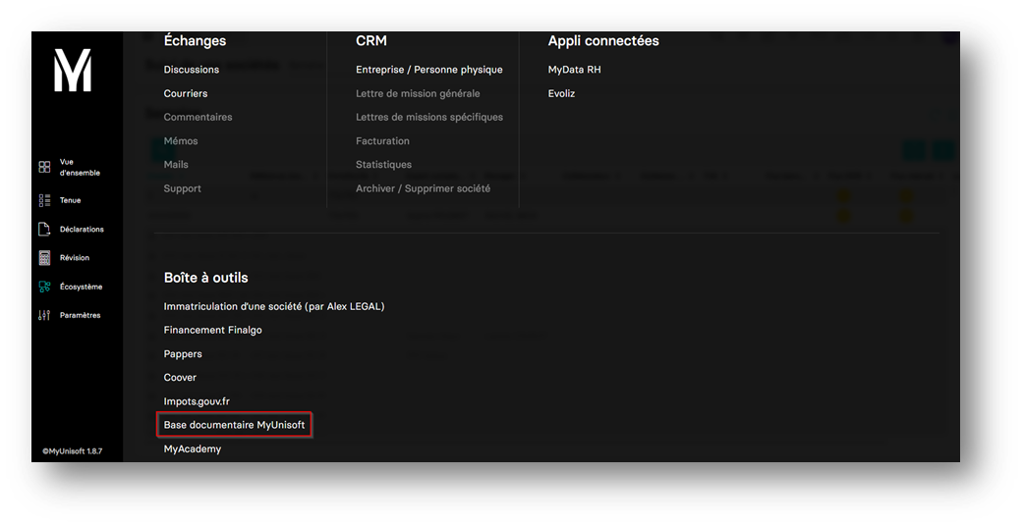This screenshot has height=526, width=1024.
Task: Open Base documentaire MyUnisoft
Action: coord(235,425)
